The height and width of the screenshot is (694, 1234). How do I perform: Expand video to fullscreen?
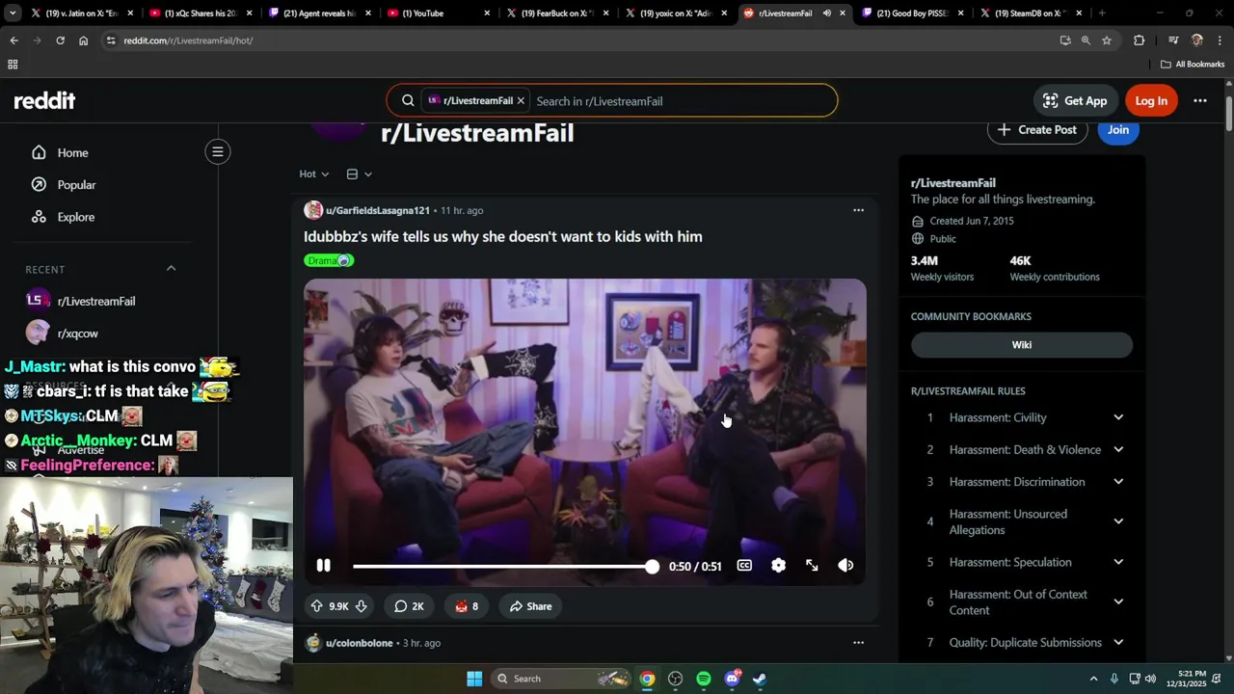click(812, 566)
